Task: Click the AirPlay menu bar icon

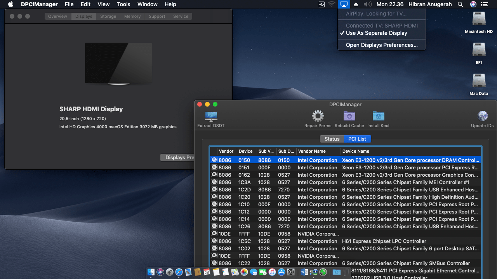Action: [344, 4]
